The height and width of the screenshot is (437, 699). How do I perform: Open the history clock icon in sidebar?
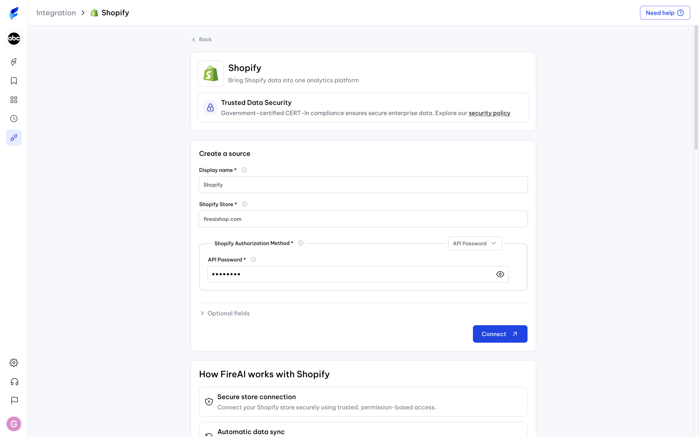click(x=14, y=119)
